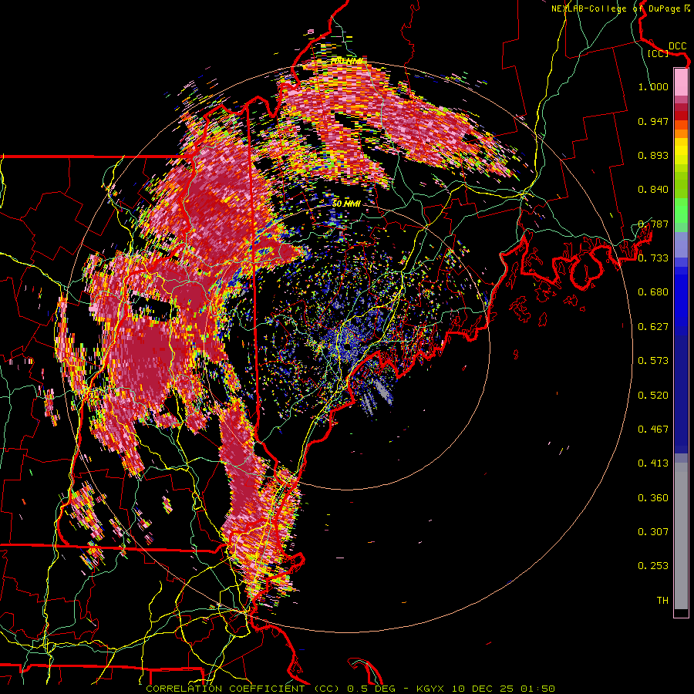The width and height of the screenshot is (694, 694).
Task: Select the 0.360 scale value
Action: 653,498
